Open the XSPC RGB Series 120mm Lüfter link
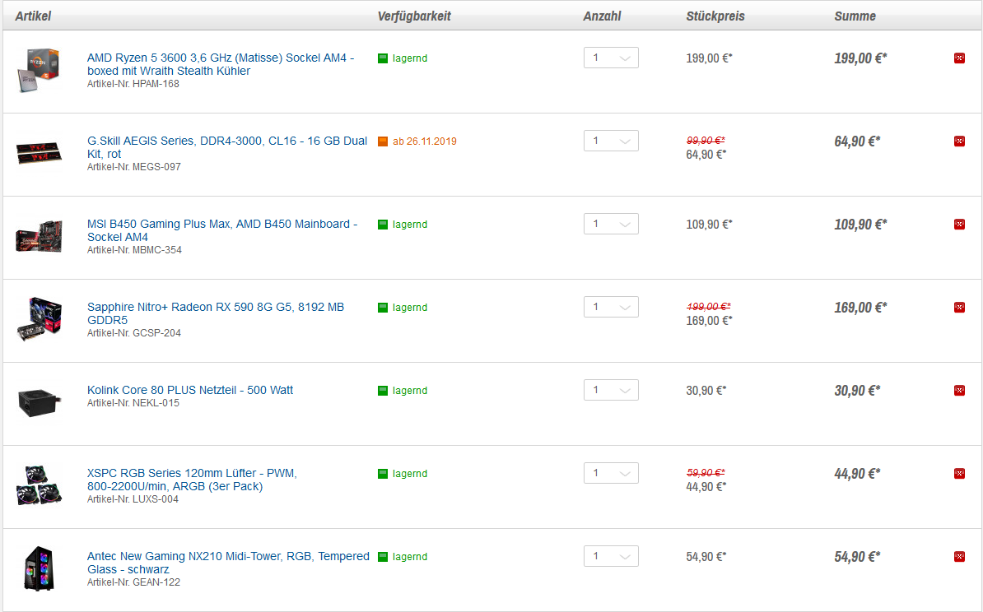 click(x=192, y=480)
